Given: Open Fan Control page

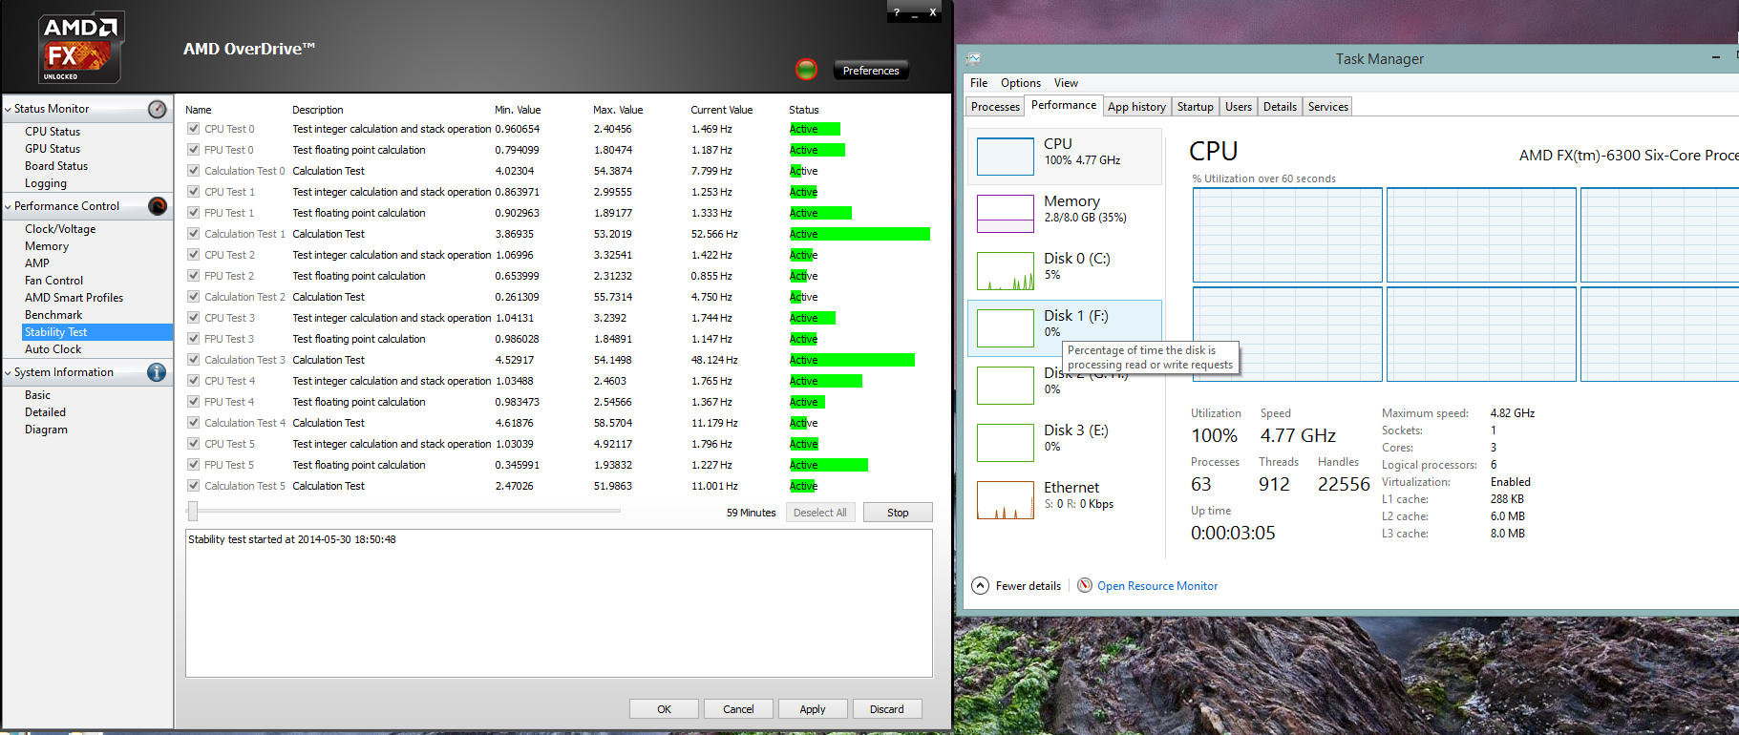Looking at the screenshot, I should pyautogui.click(x=53, y=281).
